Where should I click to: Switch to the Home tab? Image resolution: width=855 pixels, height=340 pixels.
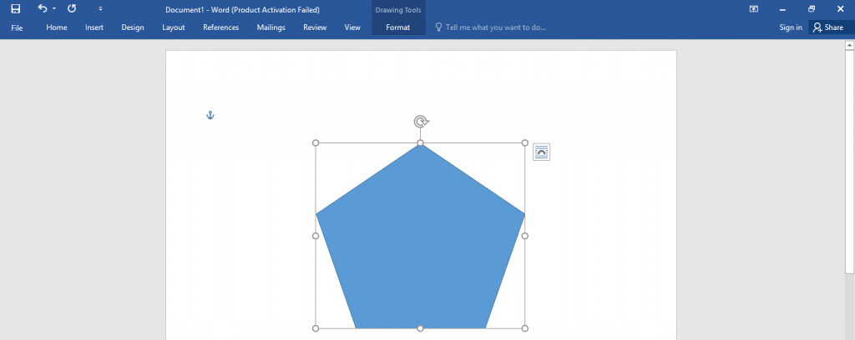click(x=57, y=27)
